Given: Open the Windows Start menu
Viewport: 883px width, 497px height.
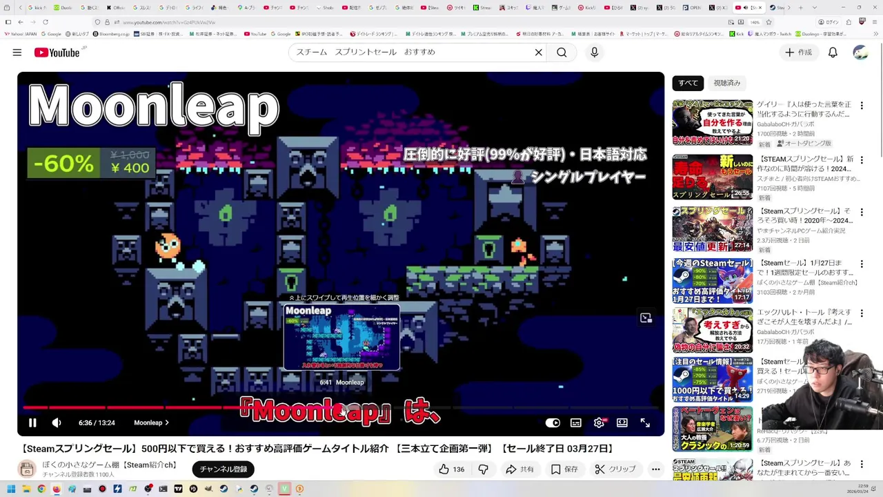Looking at the screenshot, I should pyautogui.click(x=11, y=489).
